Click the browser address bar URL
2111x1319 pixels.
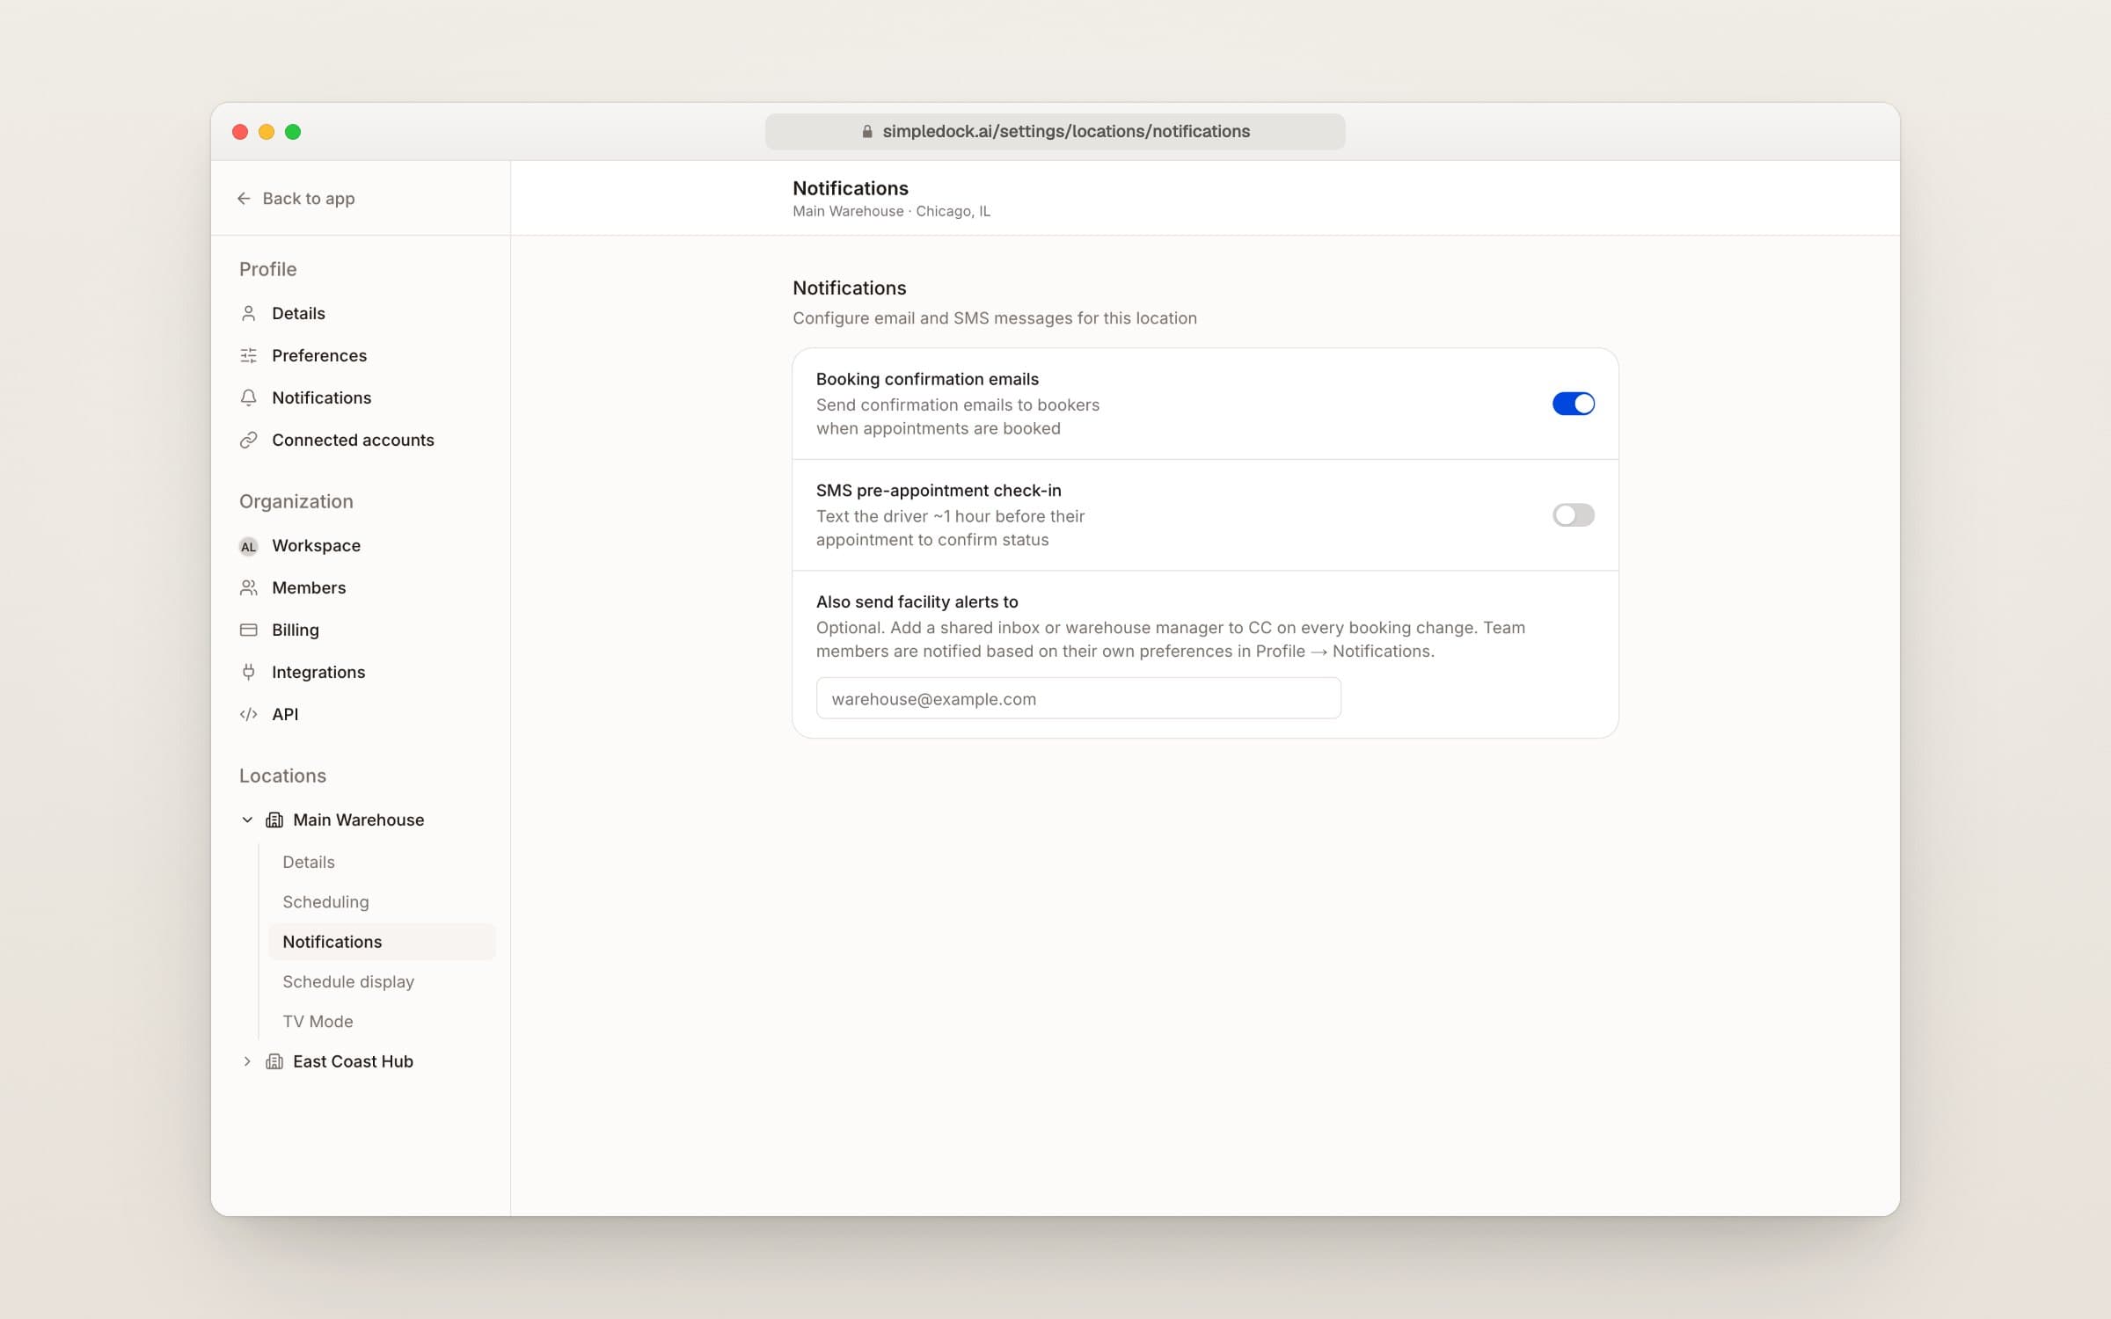click(x=1066, y=131)
